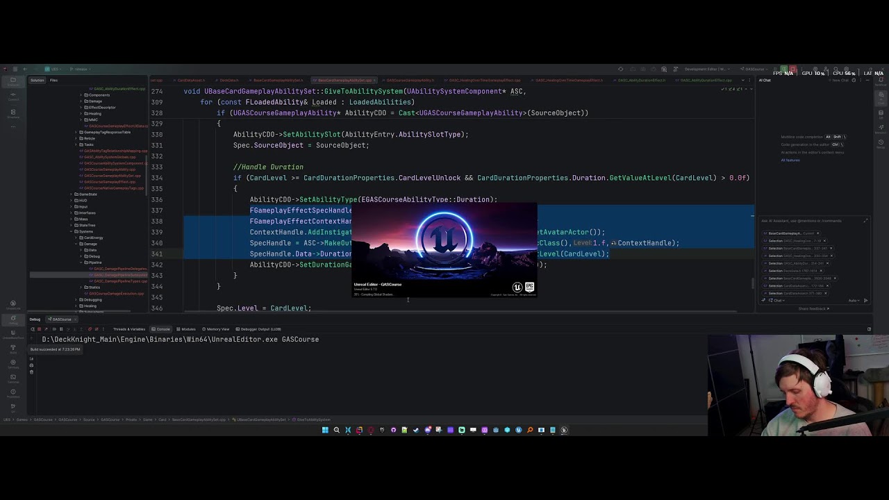
Task: Expand the GameState folder
Action: click(71, 194)
